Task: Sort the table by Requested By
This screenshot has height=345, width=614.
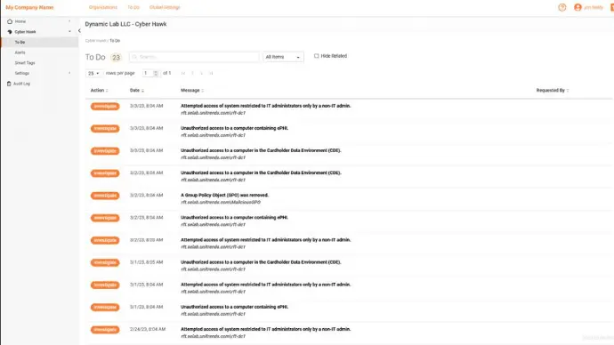Action: pyautogui.click(x=552, y=91)
